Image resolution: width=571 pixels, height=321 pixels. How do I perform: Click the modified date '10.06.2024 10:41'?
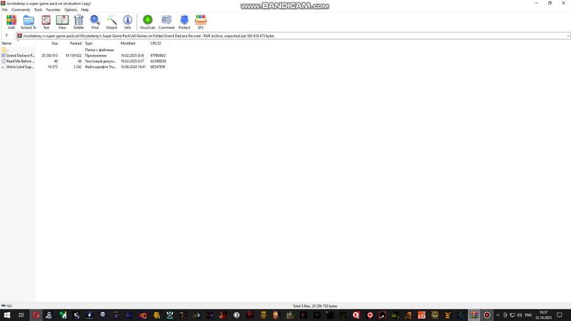133,67
